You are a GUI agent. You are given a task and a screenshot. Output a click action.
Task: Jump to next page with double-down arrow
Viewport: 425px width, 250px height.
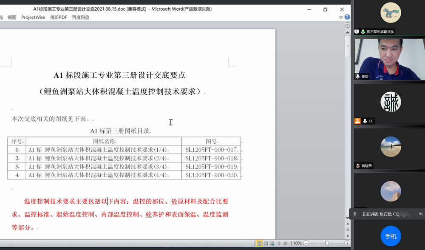click(347, 235)
